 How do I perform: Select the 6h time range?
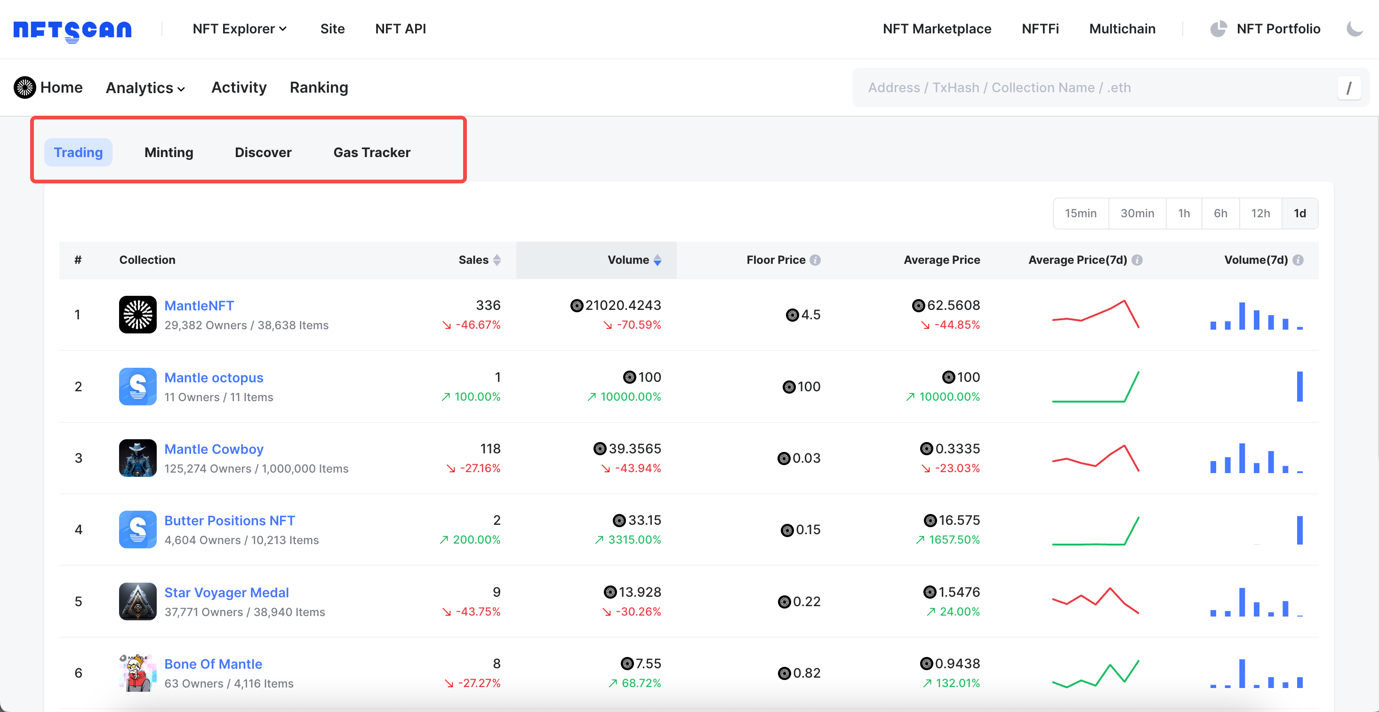point(1220,214)
